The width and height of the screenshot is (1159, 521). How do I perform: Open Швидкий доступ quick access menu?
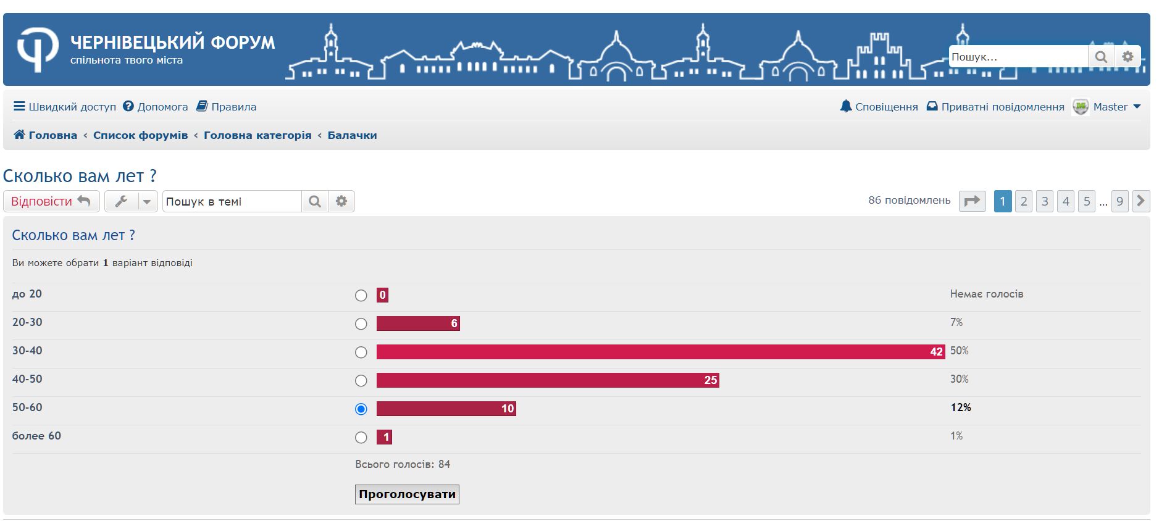pyautogui.click(x=65, y=107)
